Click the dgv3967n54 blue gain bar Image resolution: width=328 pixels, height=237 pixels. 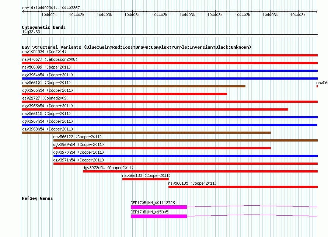point(170,125)
